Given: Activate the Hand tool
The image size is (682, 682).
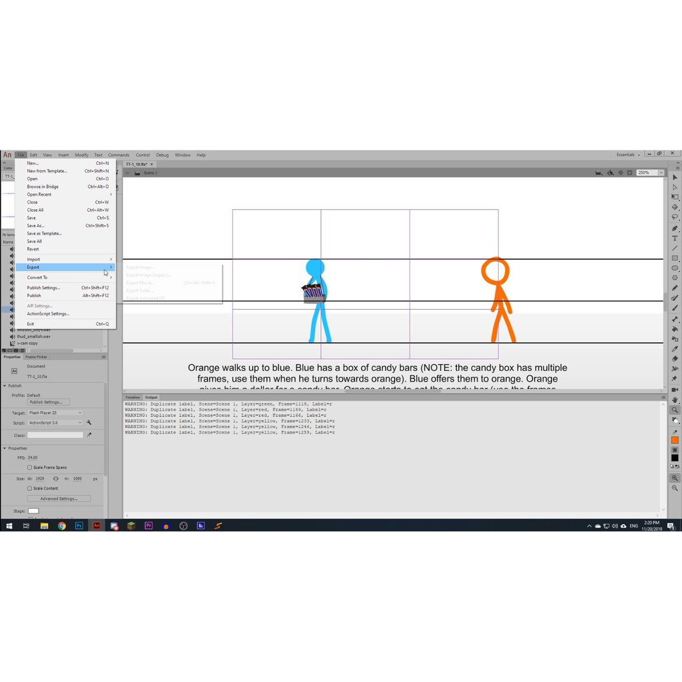Looking at the screenshot, I should pos(675,400).
